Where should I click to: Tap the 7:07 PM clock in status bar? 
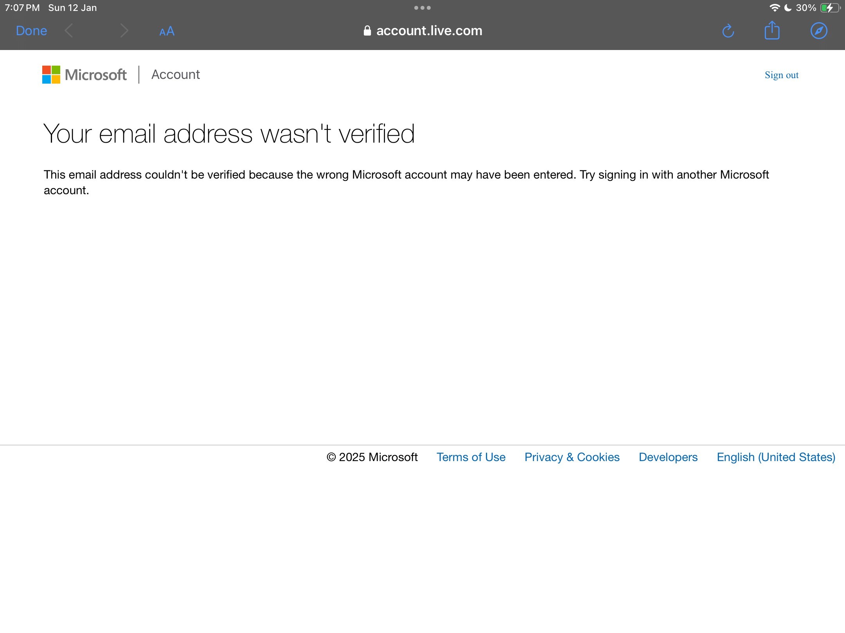22,8
